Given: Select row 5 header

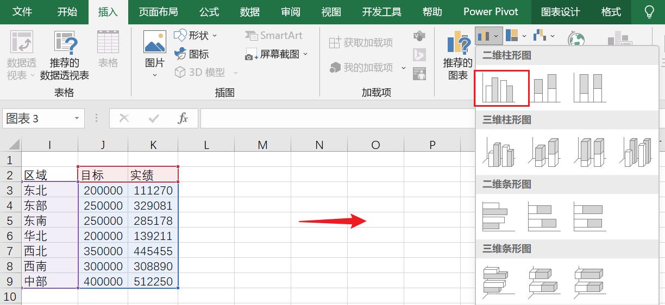Looking at the screenshot, I should pyautogui.click(x=11, y=220).
